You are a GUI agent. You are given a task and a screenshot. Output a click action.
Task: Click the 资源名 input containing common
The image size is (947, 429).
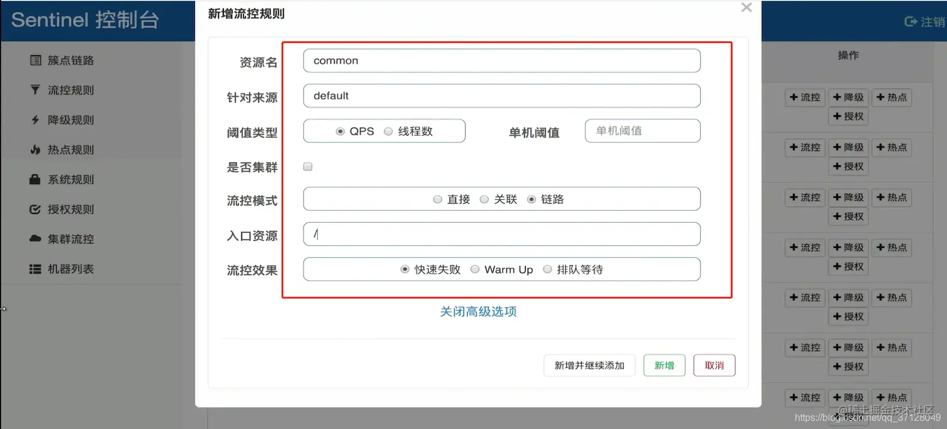[502, 60]
